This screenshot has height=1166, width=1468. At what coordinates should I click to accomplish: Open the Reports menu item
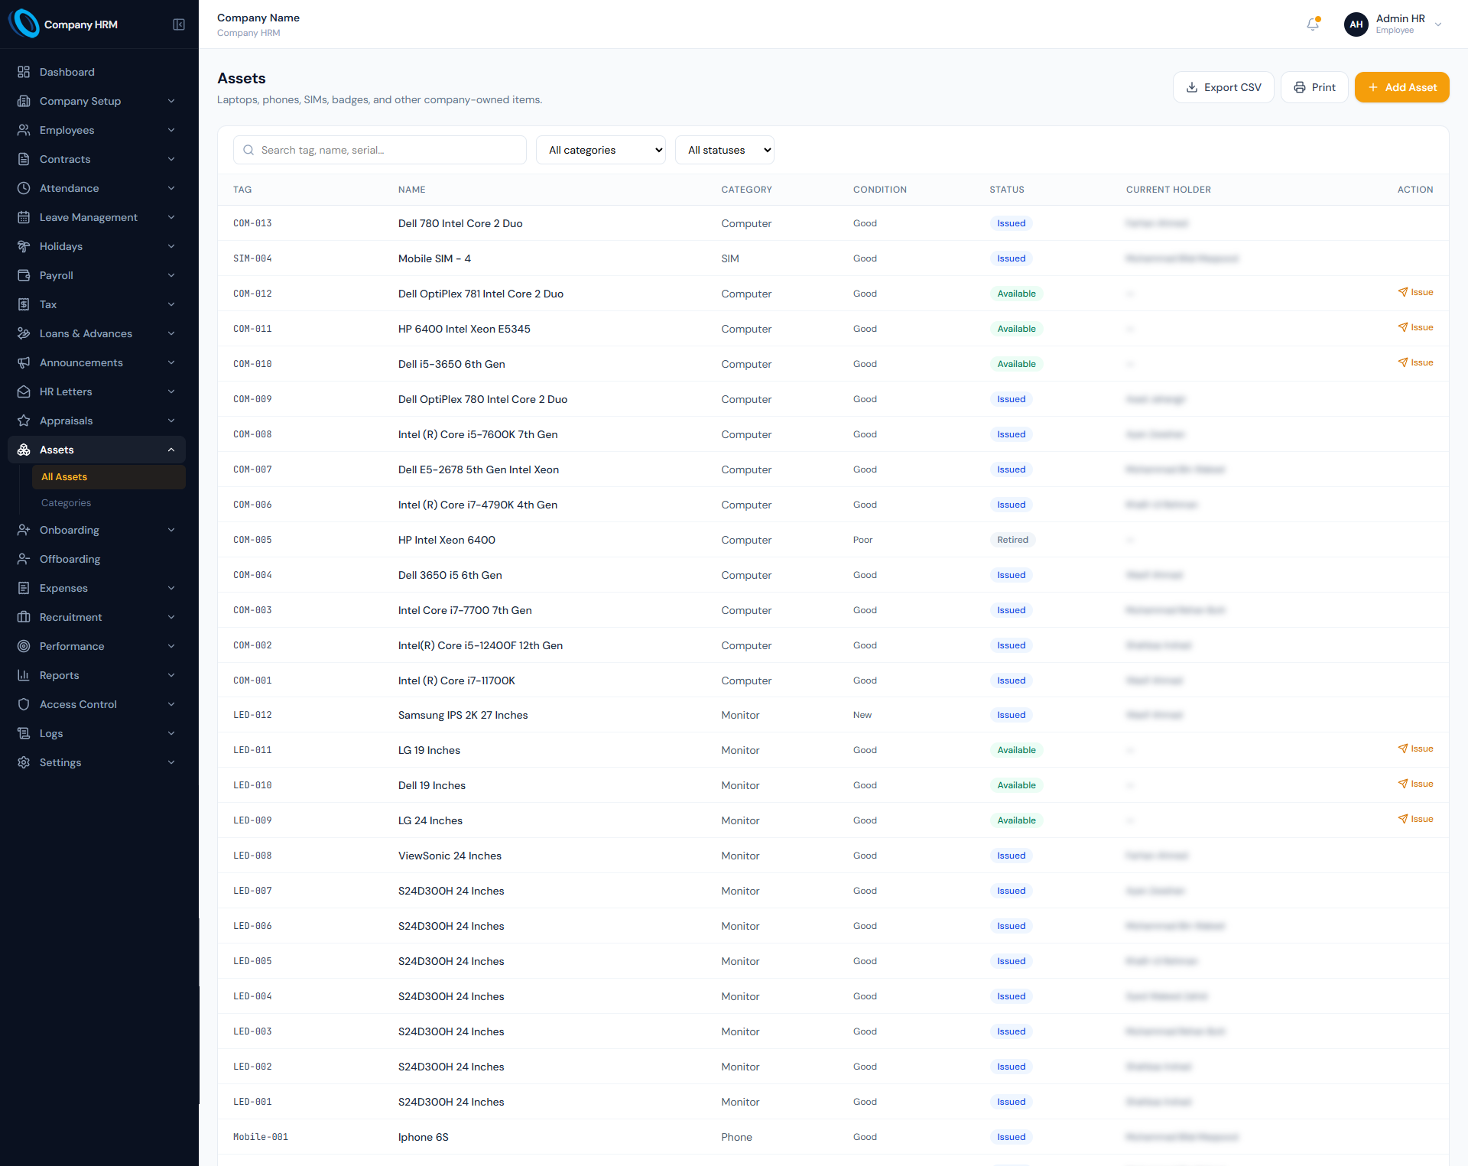tap(96, 675)
